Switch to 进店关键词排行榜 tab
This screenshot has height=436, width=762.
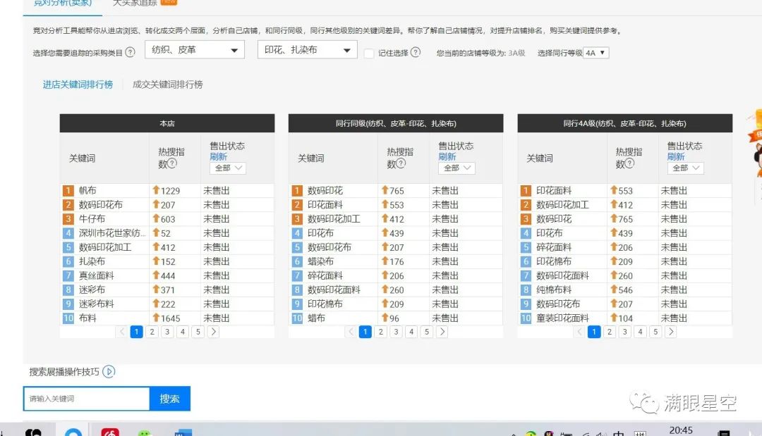coord(78,85)
